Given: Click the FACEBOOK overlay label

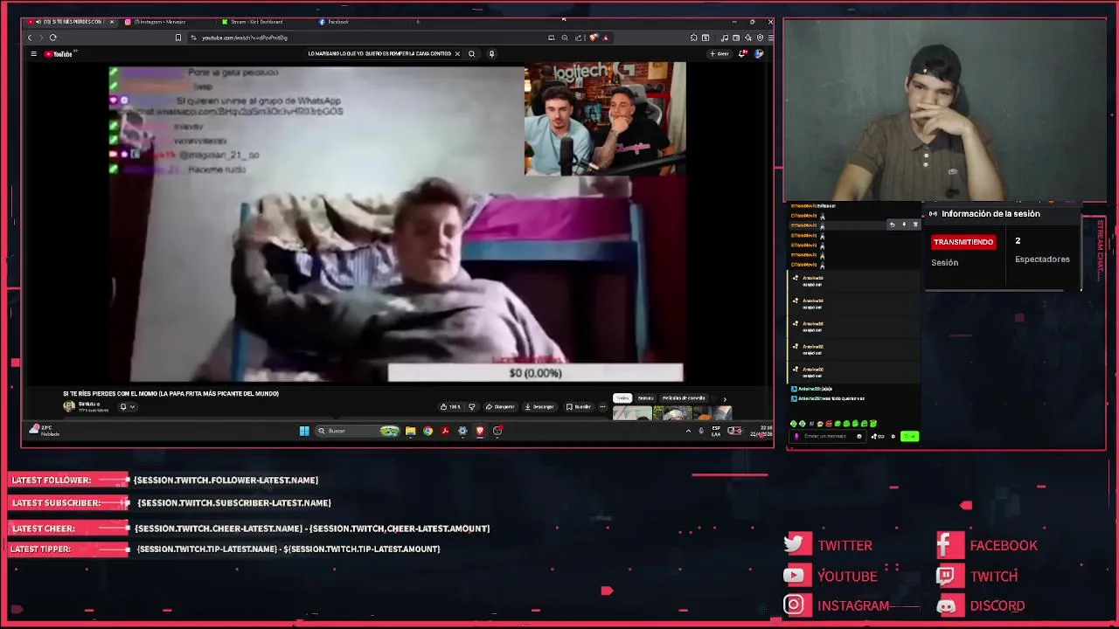Looking at the screenshot, I should [x=1004, y=545].
